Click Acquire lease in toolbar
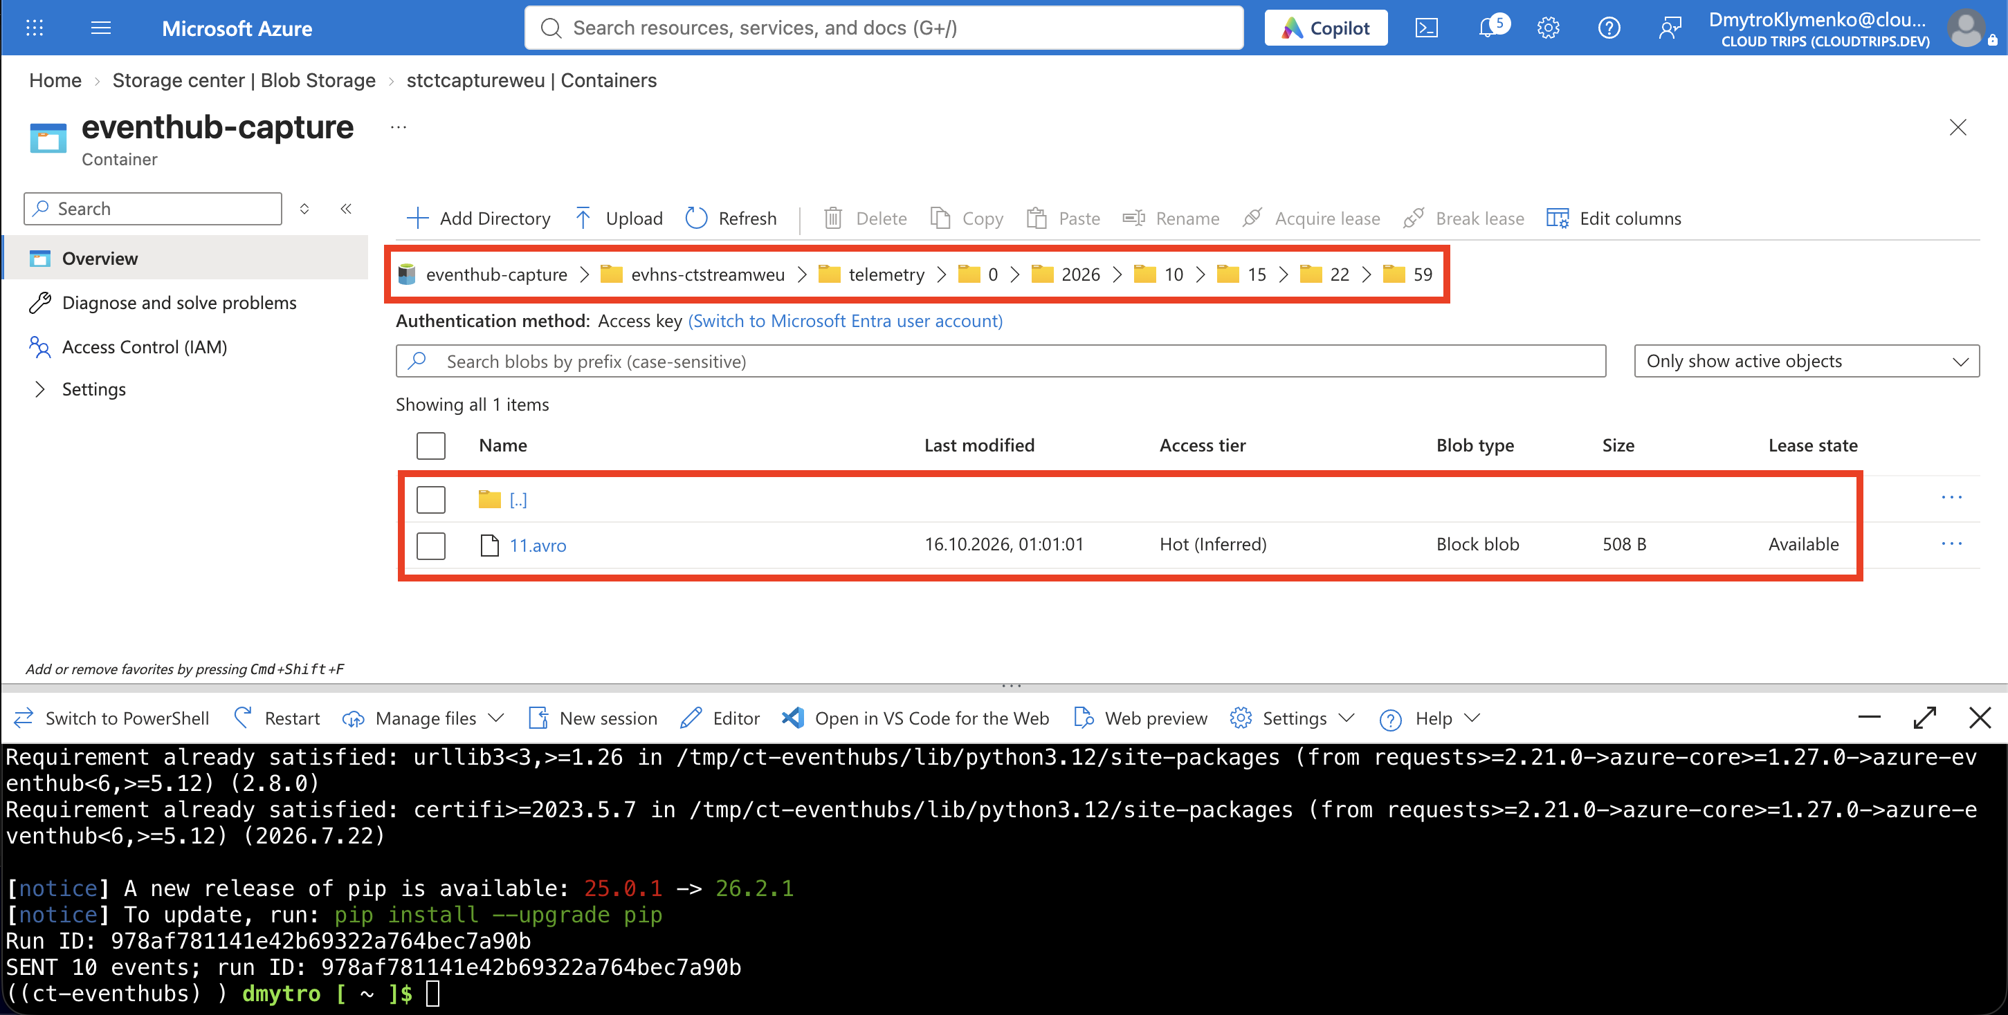The image size is (2008, 1015). coord(1311,218)
